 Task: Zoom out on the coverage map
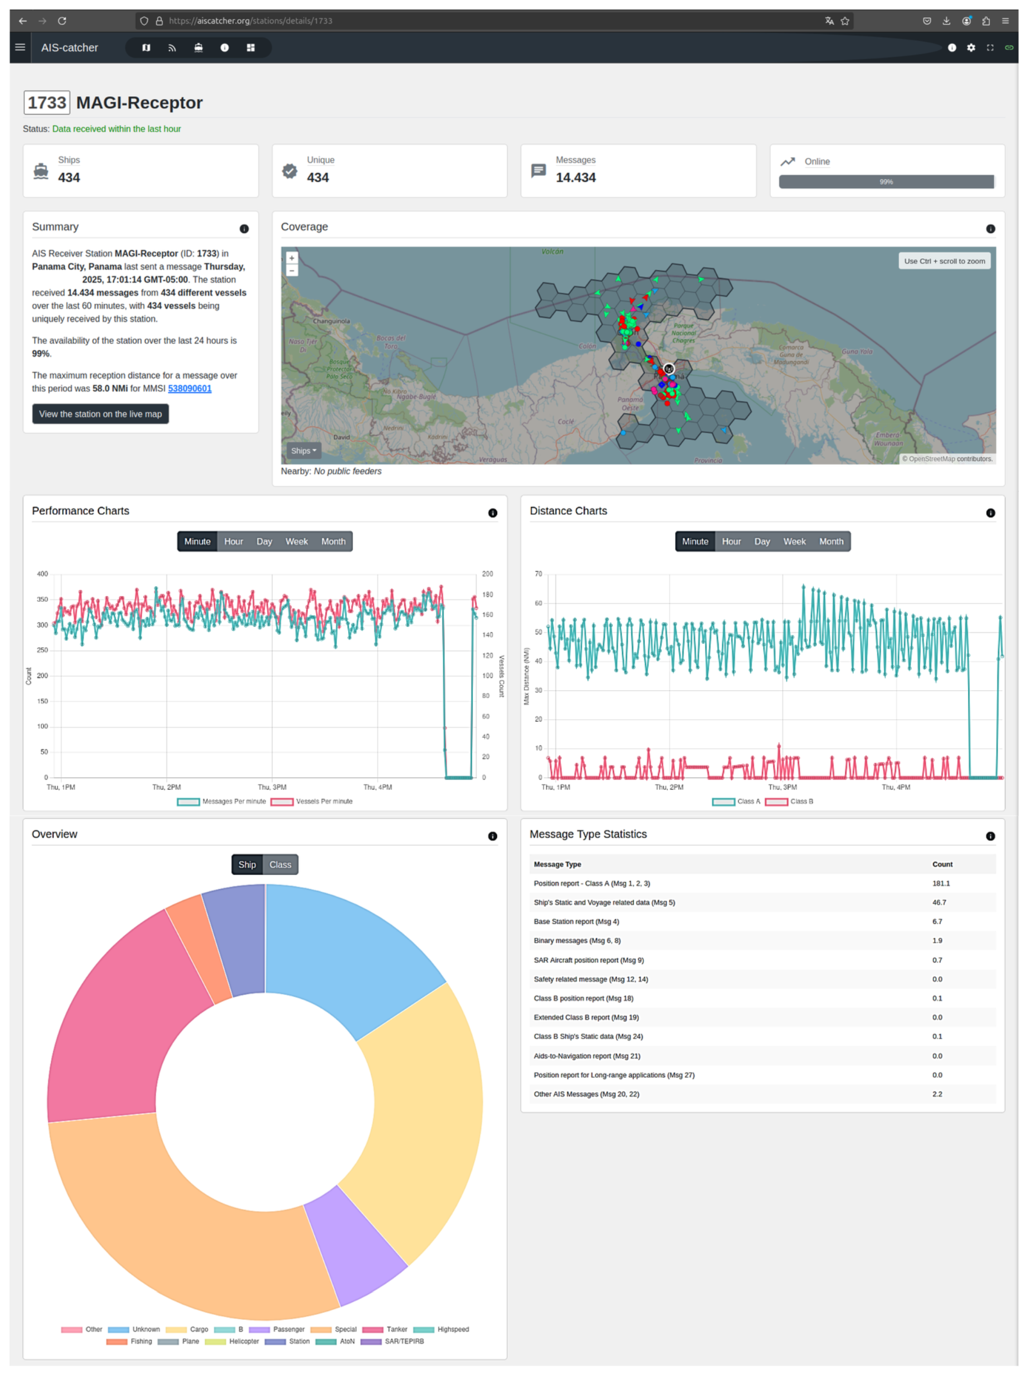coord(291,271)
